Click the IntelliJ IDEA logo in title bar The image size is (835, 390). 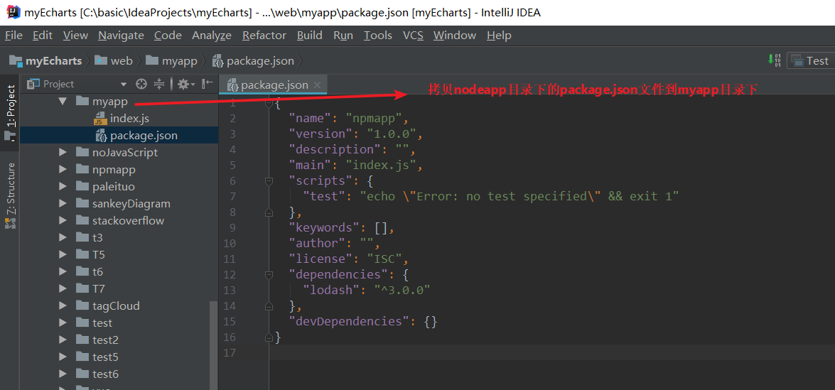click(x=13, y=12)
